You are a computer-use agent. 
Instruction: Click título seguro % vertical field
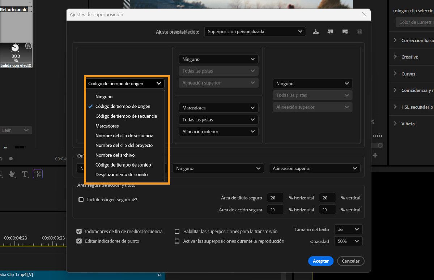327,198
